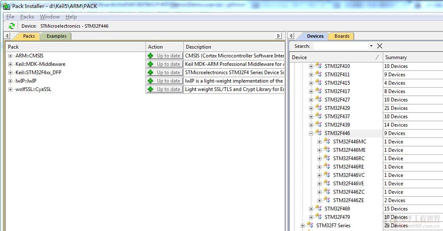
Task: Click the left pane's left scroll arrow
Action: (x=7, y=36)
